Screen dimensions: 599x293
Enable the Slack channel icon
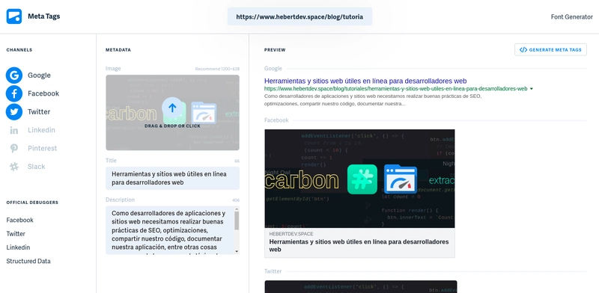point(14,167)
